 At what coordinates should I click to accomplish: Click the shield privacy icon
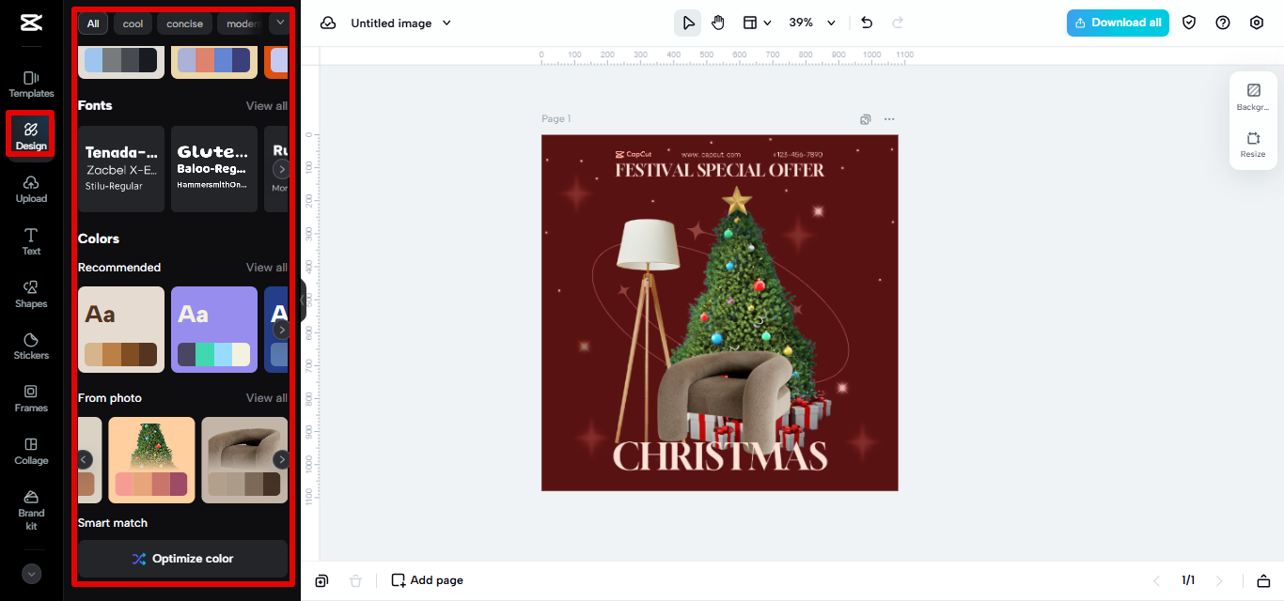tap(1189, 23)
